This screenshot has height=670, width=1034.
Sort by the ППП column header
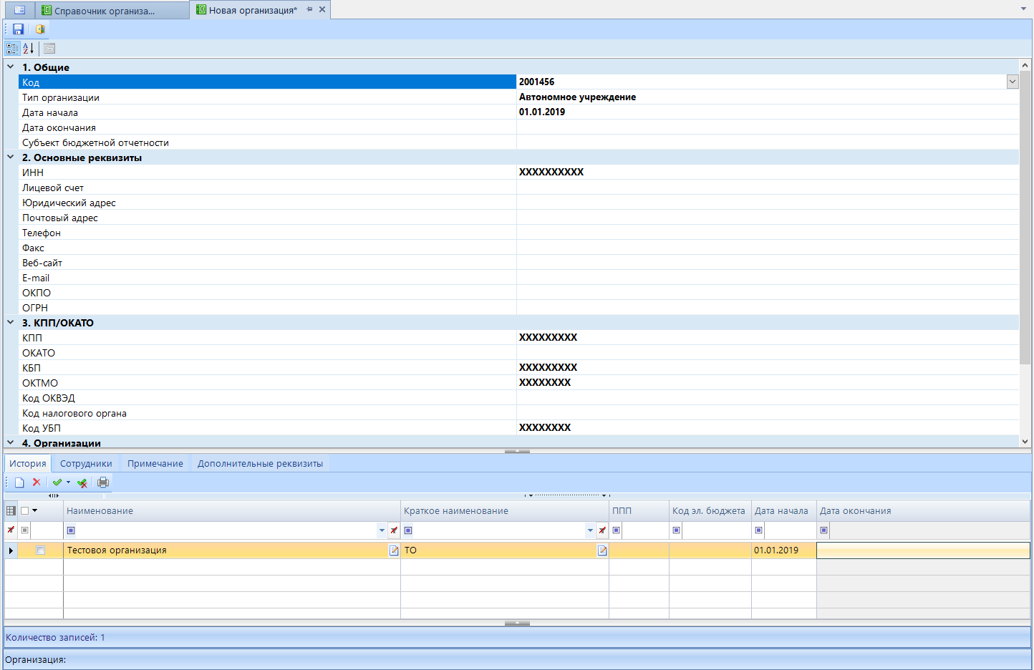639,511
